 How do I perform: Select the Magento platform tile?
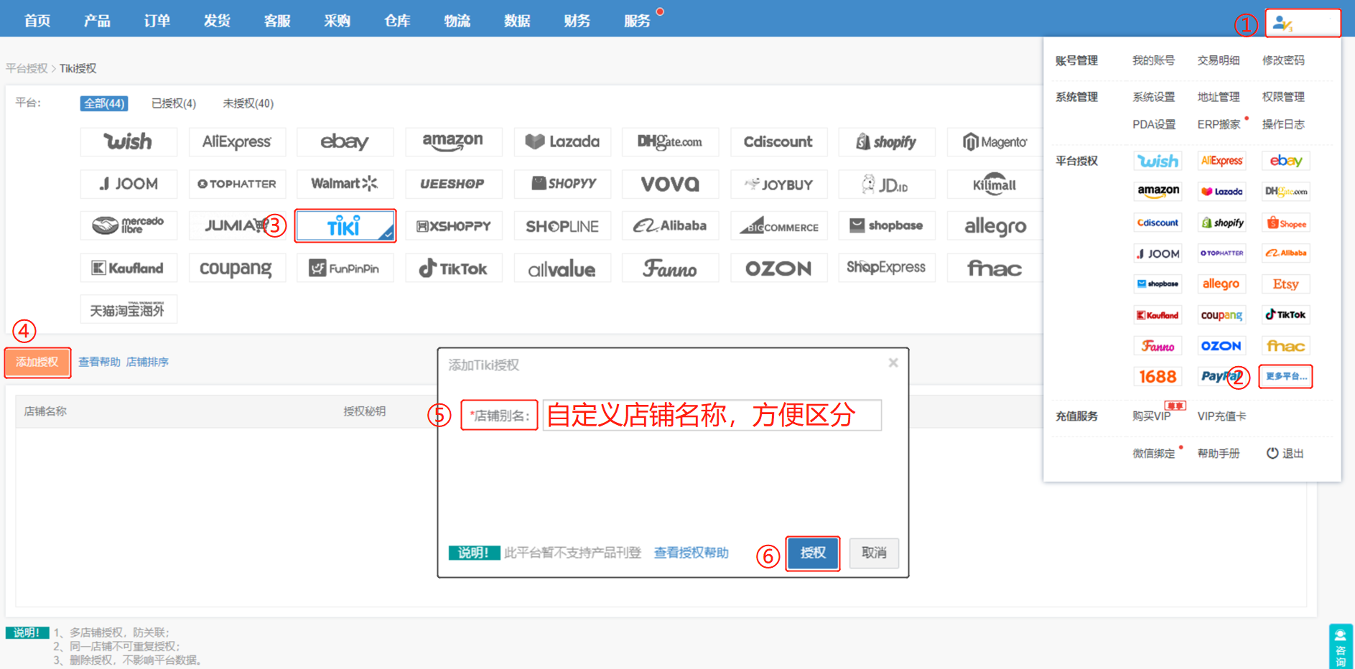995,141
